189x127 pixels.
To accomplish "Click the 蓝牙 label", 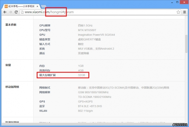I will pyautogui.click(x=42, y=106).
